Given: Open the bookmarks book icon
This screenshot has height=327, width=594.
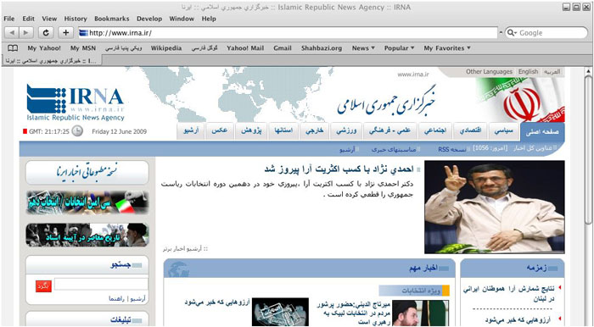Looking at the screenshot, I should [x=13, y=48].
